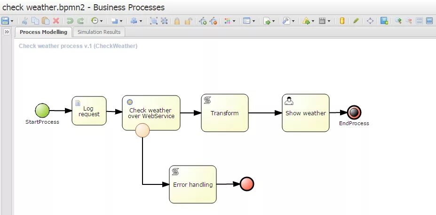Switch to the Simulation Results tab

click(99, 32)
